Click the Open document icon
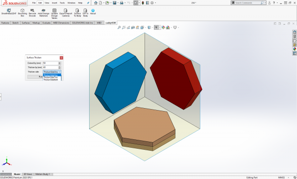 107,3
